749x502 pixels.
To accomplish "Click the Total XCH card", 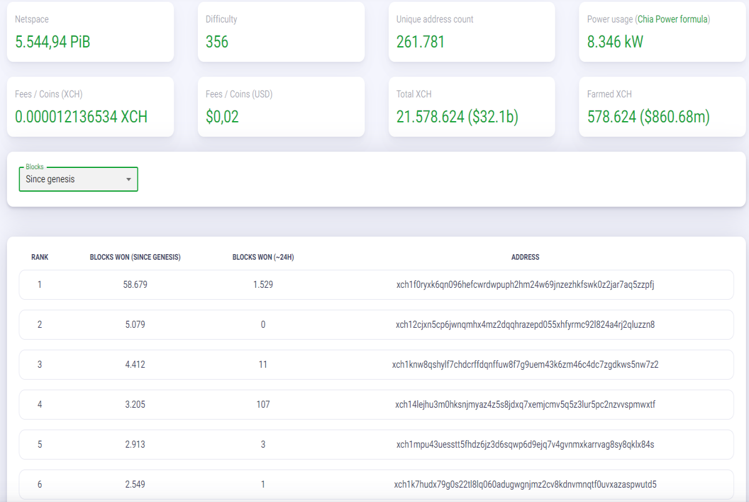I will [x=472, y=107].
